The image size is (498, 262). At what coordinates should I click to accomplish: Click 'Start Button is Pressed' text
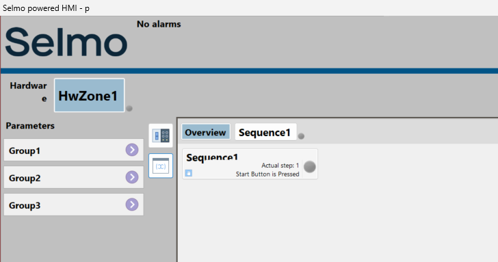tap(267, 174)
